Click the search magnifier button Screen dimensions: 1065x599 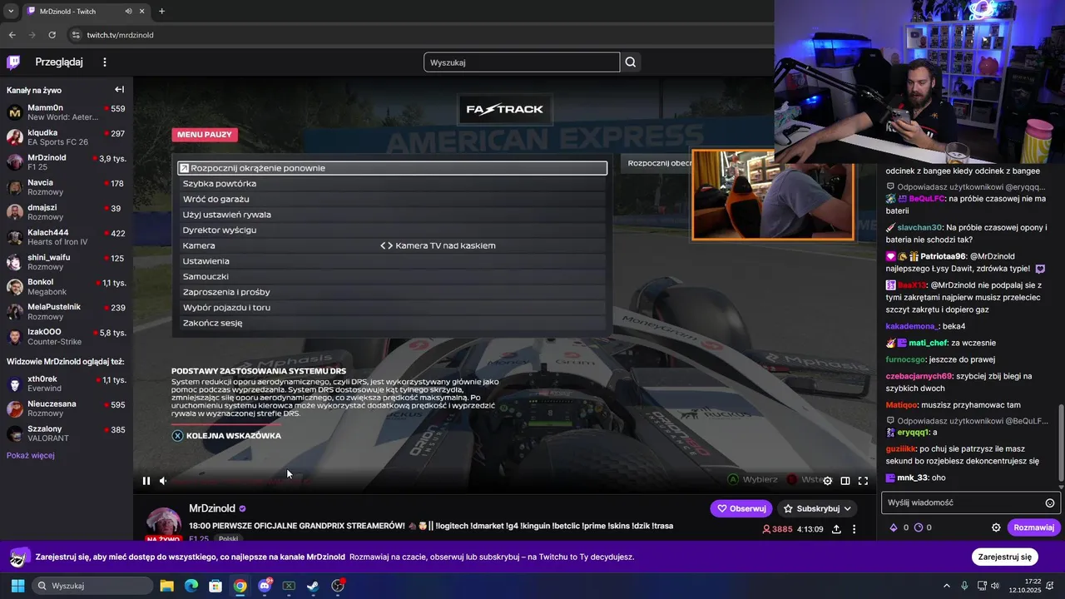(x=631, y=62)
